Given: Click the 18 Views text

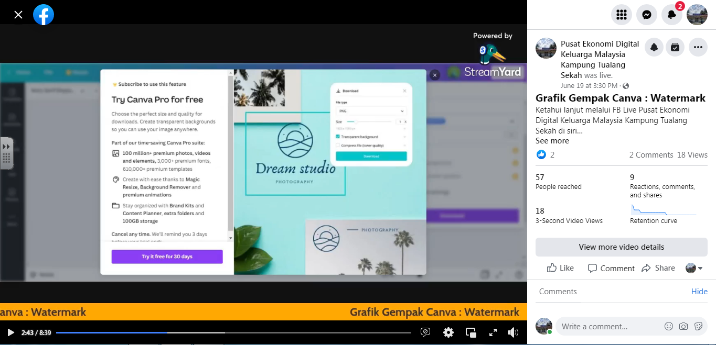Looking at the screenshot, I should 692,155.
